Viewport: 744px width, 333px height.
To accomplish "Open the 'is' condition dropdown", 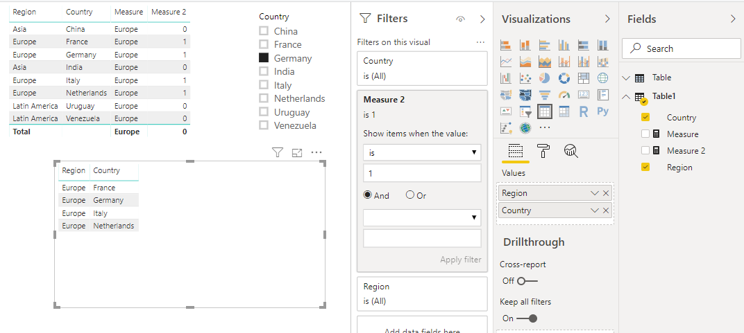I will pyautogui.click(x=422, y=152).
